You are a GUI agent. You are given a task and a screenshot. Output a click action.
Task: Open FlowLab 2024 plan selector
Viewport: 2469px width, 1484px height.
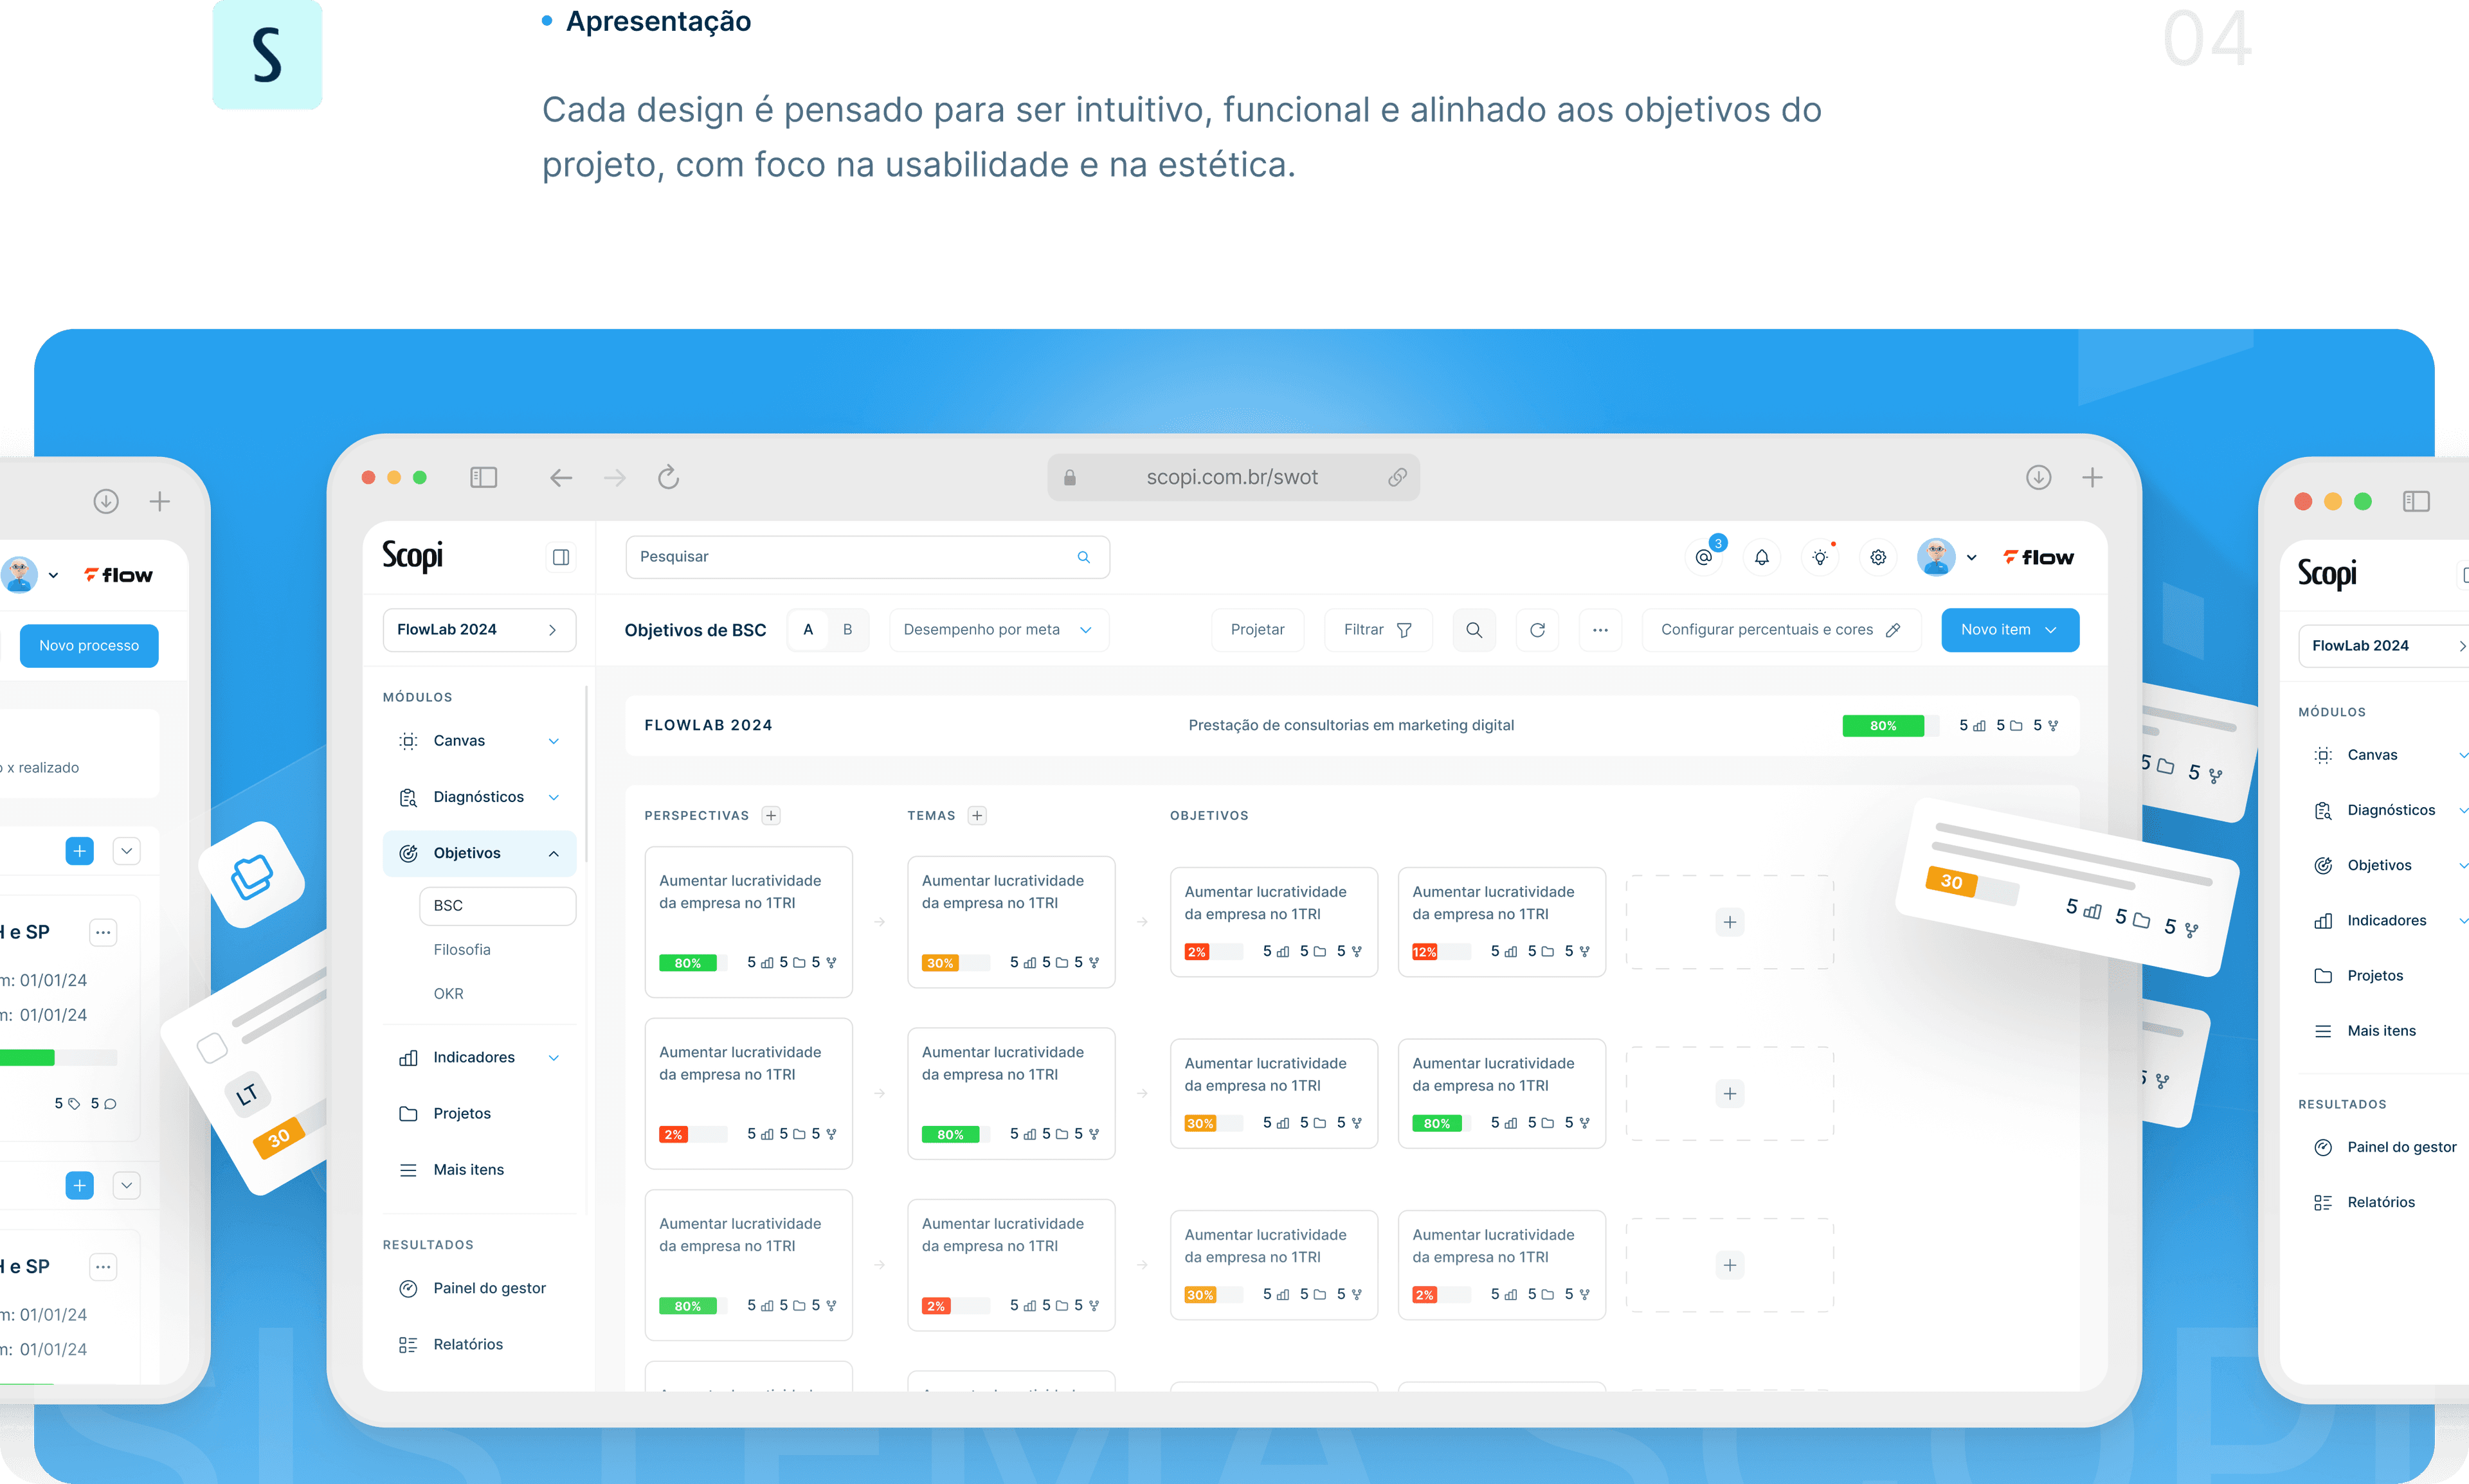pos(479,630)
